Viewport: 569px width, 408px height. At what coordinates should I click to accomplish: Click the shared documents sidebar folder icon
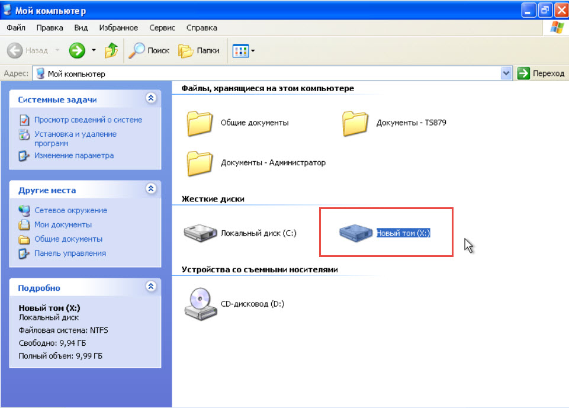[x=24, y=240]
